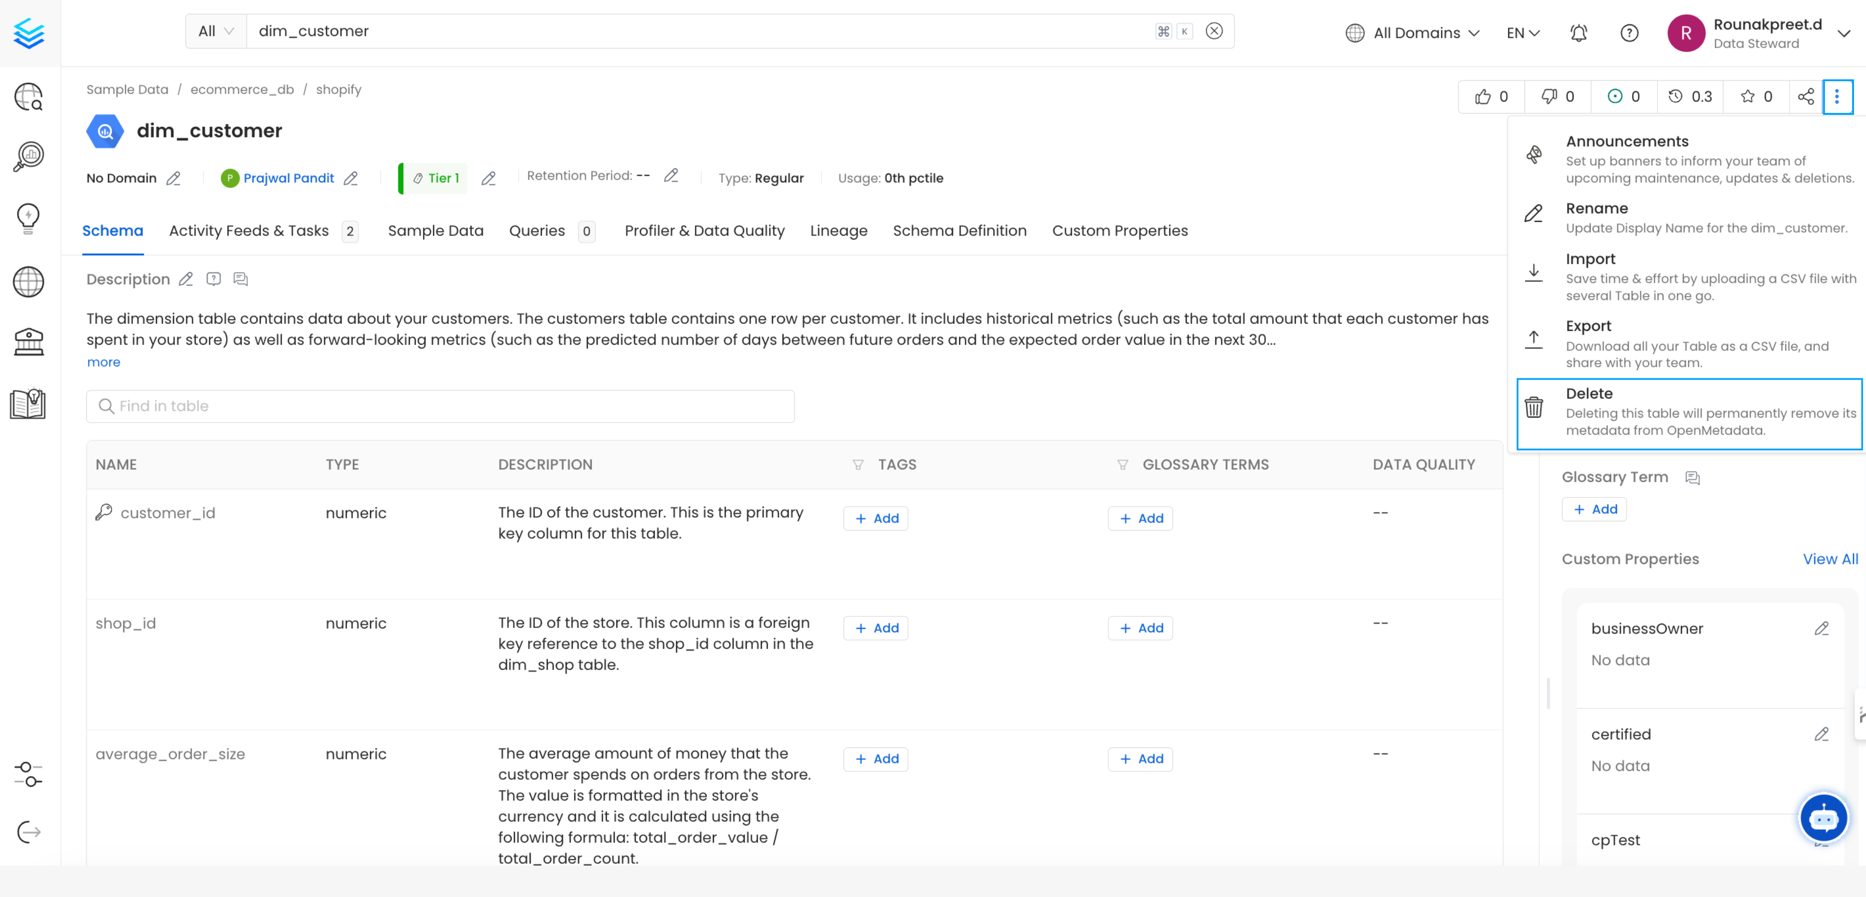Screen dimensions: 1866x897
Task: Edit the Tier 1 tag pencil icon
Action: pyautogui.click(x=489, y=178)
